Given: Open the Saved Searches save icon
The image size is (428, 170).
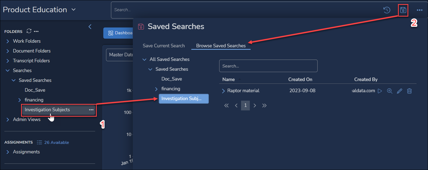Looking at the screenshot, I should point(403,10).
